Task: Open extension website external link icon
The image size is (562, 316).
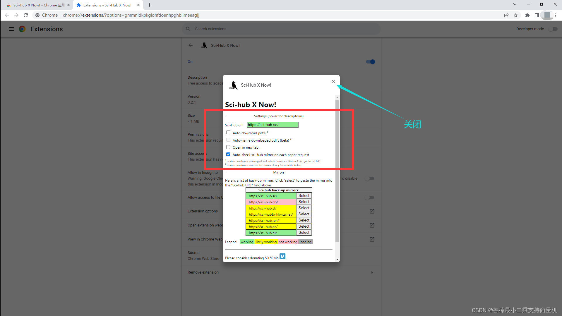Action: [372, 225]
